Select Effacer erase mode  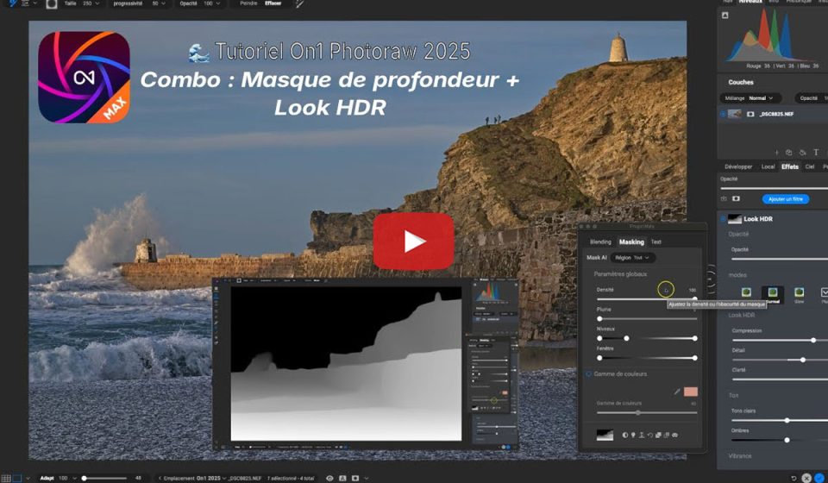point(273,3)
